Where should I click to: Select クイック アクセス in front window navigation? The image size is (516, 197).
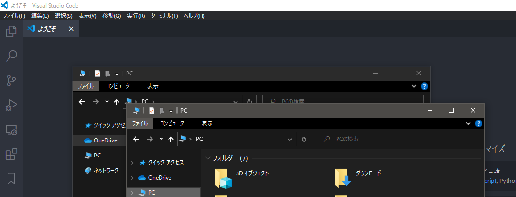[162, 163]
